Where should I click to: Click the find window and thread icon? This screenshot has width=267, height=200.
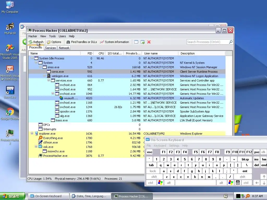tap(143, 42)
